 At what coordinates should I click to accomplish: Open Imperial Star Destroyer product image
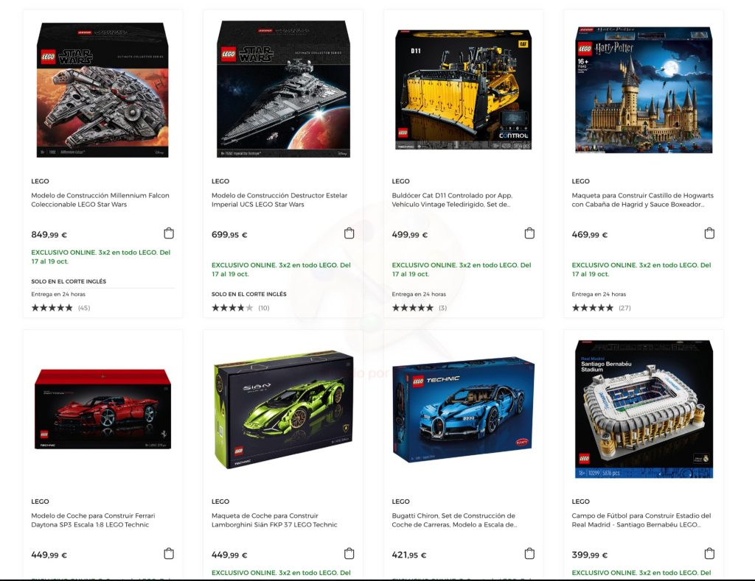(x=283, y=89)
